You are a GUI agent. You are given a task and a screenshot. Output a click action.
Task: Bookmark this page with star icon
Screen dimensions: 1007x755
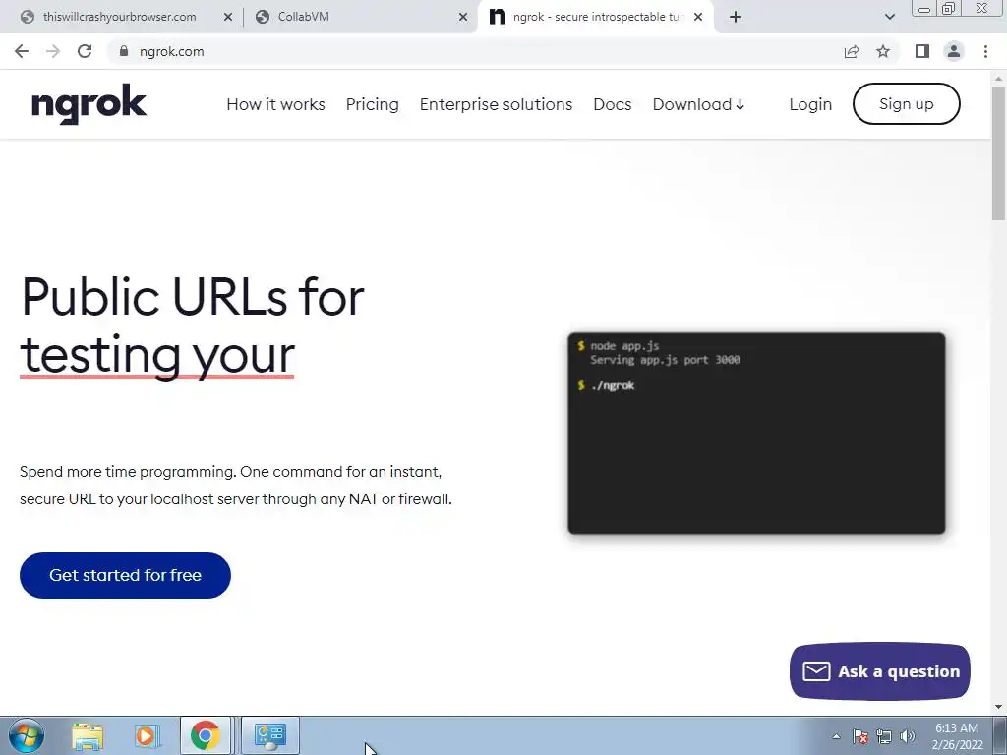(883, 51)
